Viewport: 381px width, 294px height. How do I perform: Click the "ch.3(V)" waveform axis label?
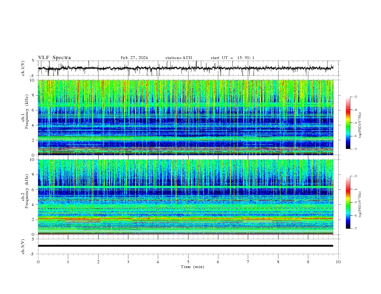[x=23, y=246]
